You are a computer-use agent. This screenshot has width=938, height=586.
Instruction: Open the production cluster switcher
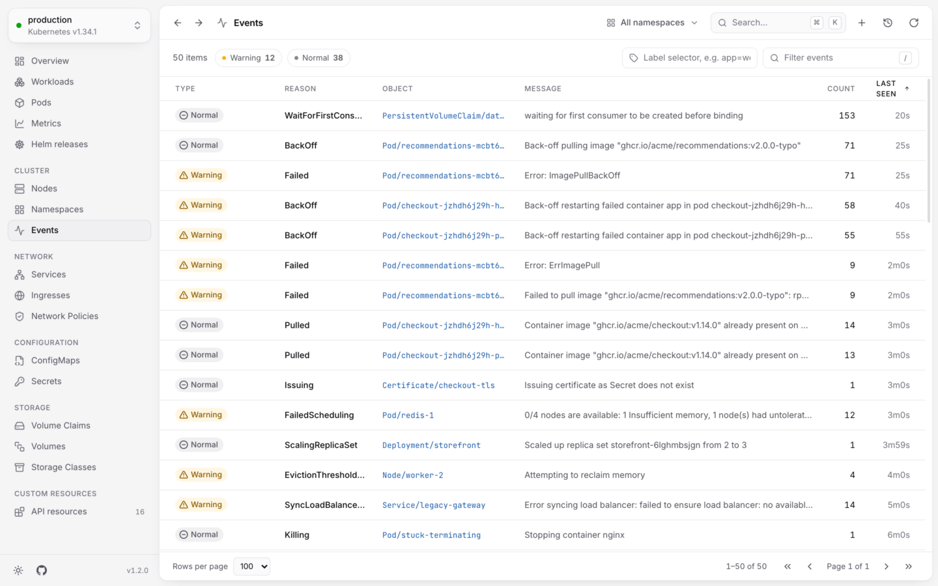pos(79,25)
